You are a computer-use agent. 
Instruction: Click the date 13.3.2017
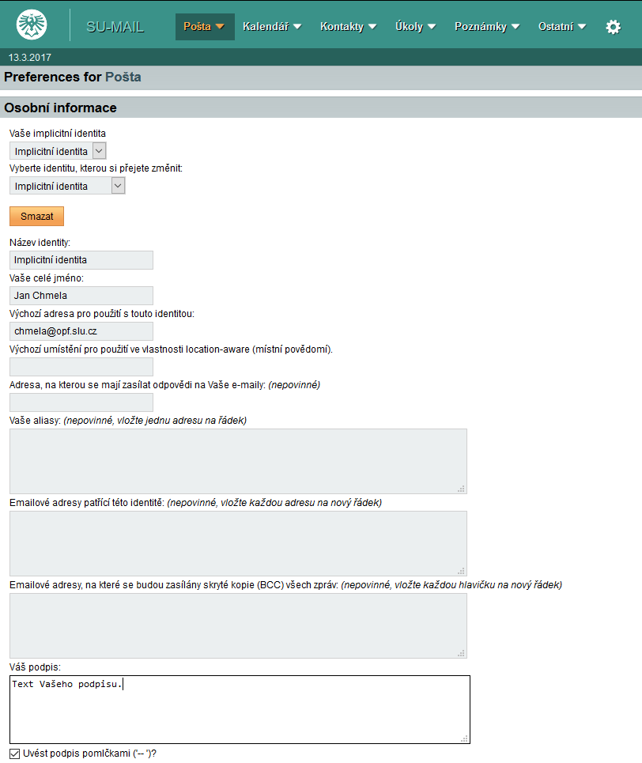30,58
